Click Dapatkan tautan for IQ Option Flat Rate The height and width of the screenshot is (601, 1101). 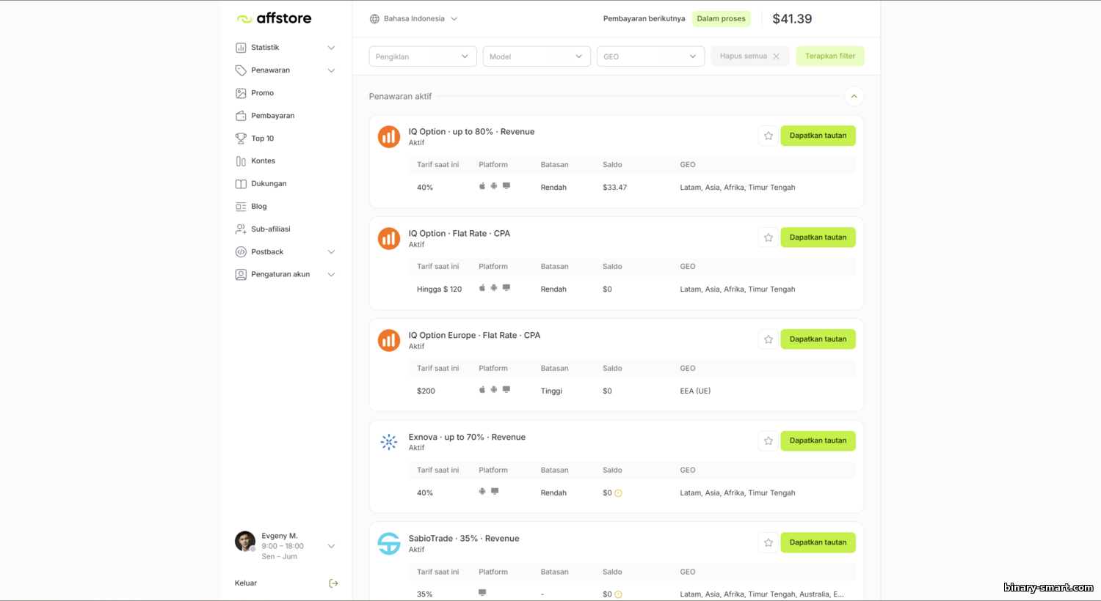[818, 237]
